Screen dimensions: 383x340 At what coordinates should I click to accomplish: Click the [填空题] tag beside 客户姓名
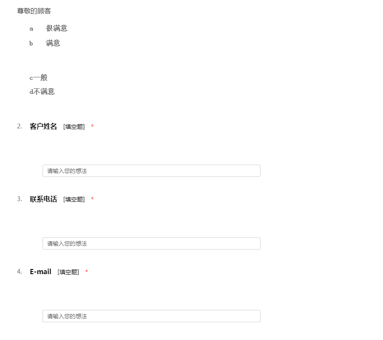click(74, 127)
